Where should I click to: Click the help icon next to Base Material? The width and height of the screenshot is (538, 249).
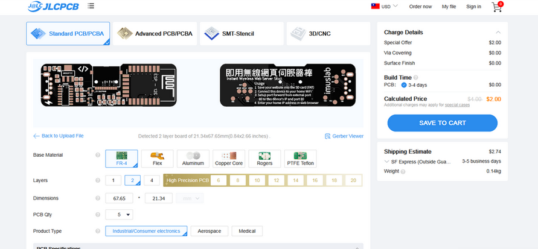point(98,155)
